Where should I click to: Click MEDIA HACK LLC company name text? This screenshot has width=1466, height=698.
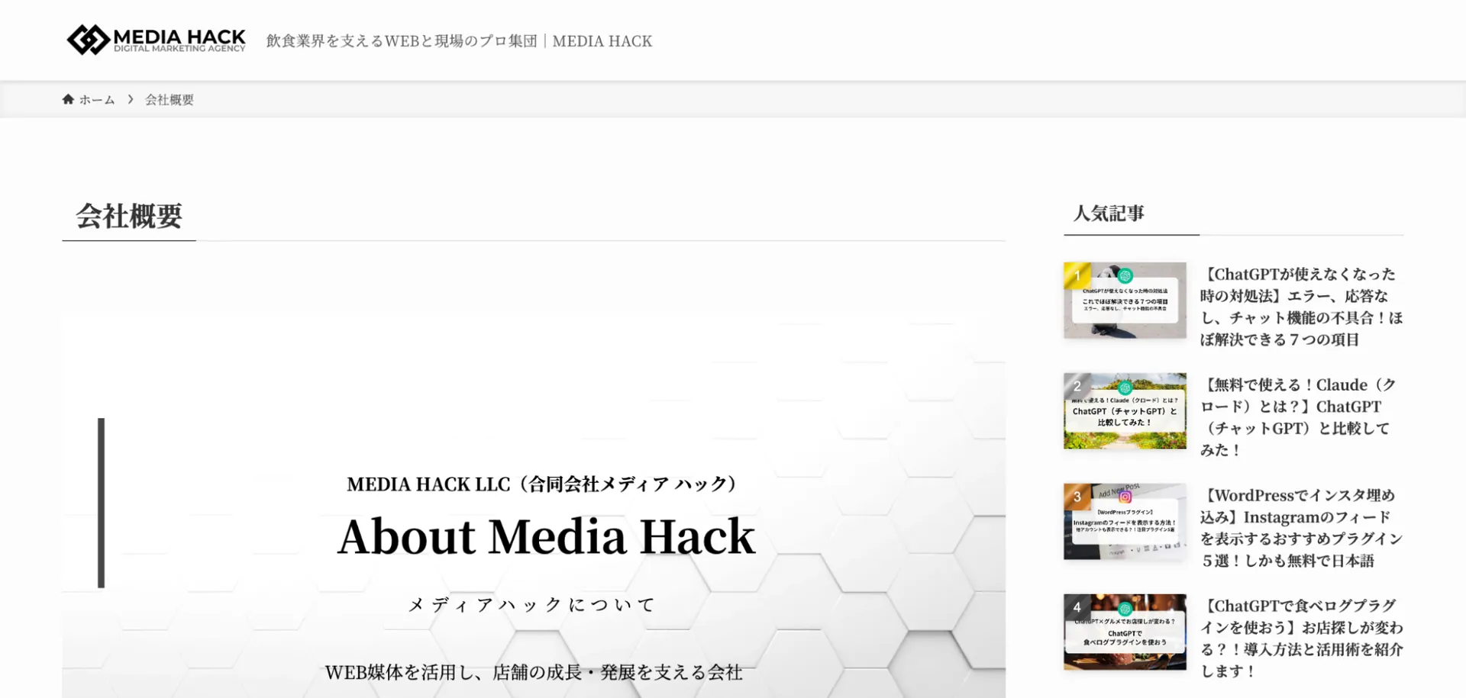click(543, 484)
